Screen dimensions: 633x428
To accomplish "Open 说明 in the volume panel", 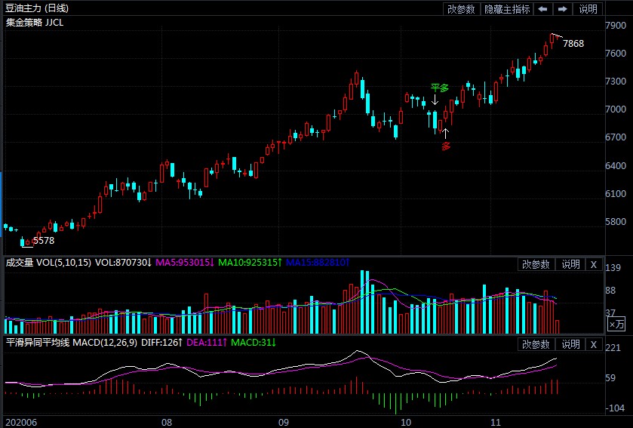I will [x=571, y=264].
